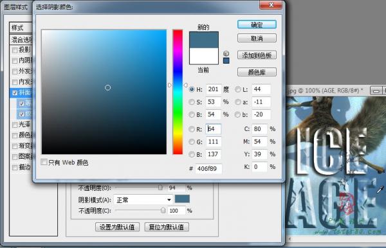Toggle 描边 style checkbox

tap(15, 168)
